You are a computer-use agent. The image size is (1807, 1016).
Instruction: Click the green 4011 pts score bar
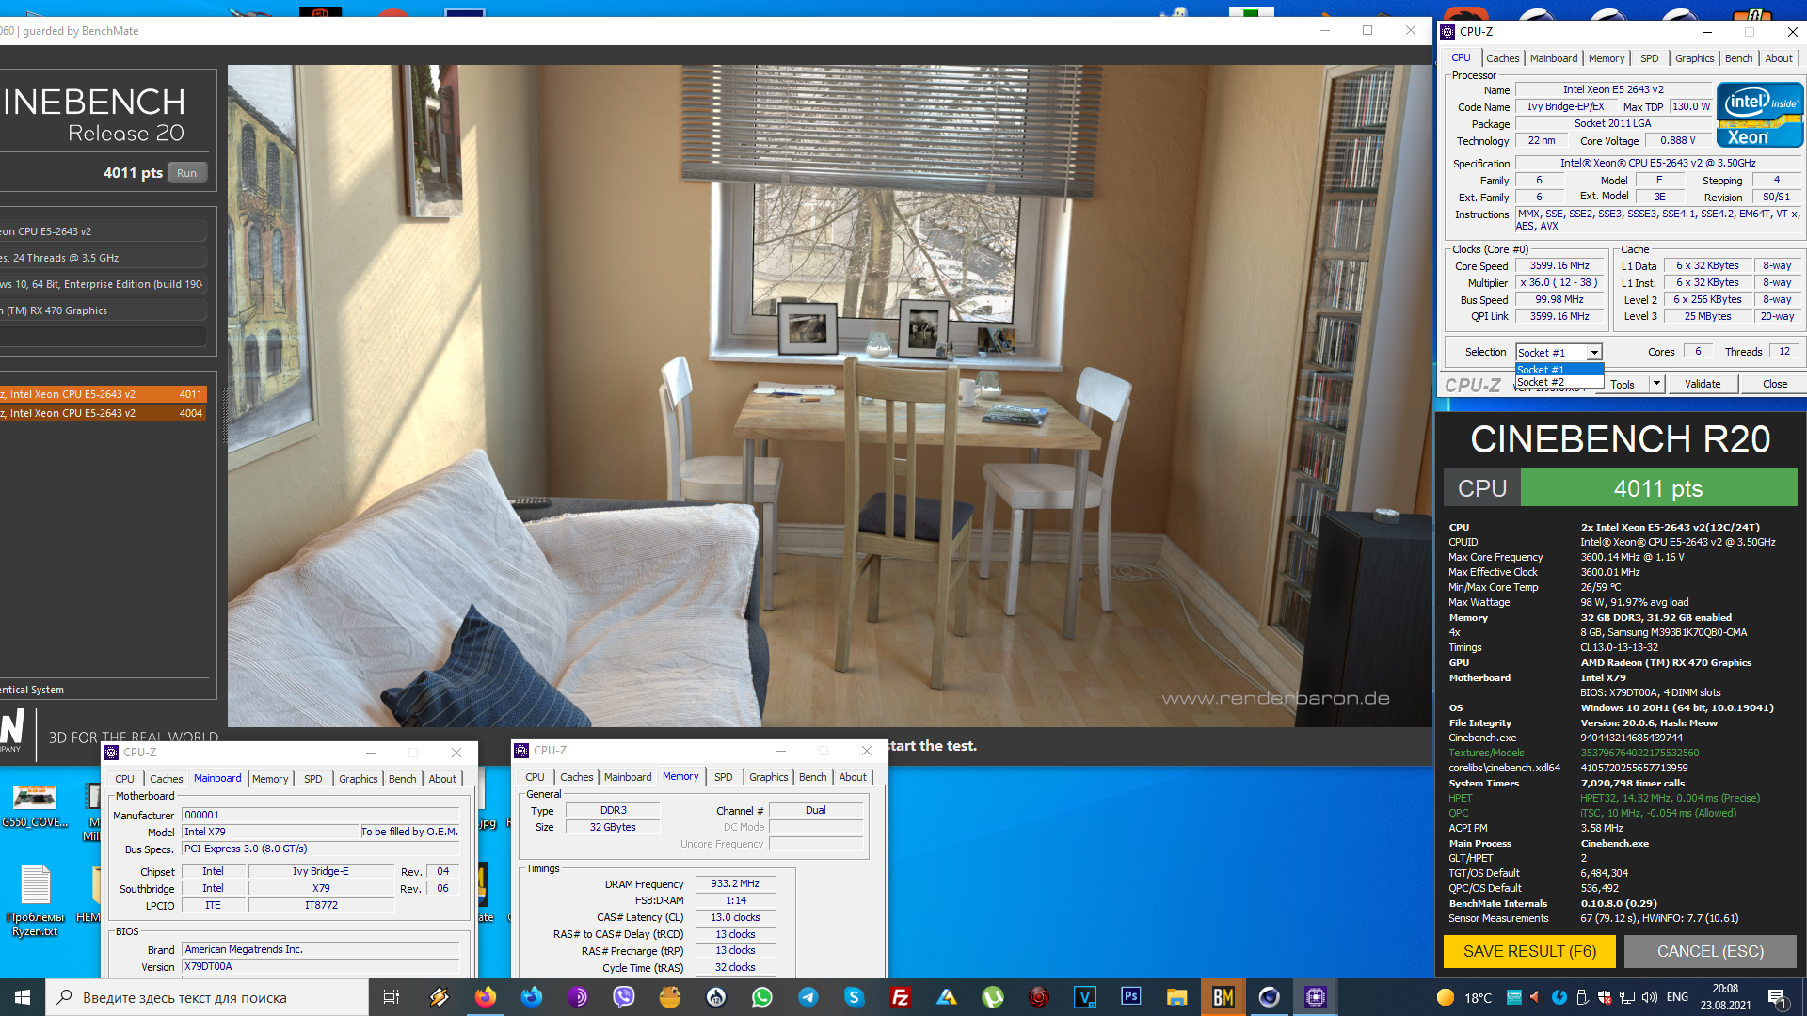tap(1658, 488)
